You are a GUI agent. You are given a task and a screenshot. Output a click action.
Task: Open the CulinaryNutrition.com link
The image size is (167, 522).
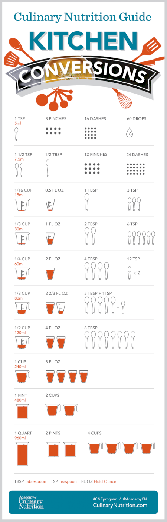pos(120,506)
